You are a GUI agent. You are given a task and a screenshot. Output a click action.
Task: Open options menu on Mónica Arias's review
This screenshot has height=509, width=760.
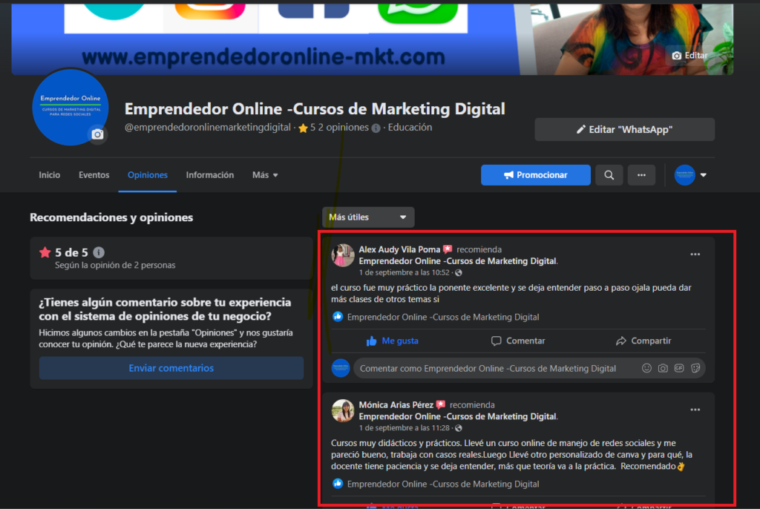coord(695,410)
